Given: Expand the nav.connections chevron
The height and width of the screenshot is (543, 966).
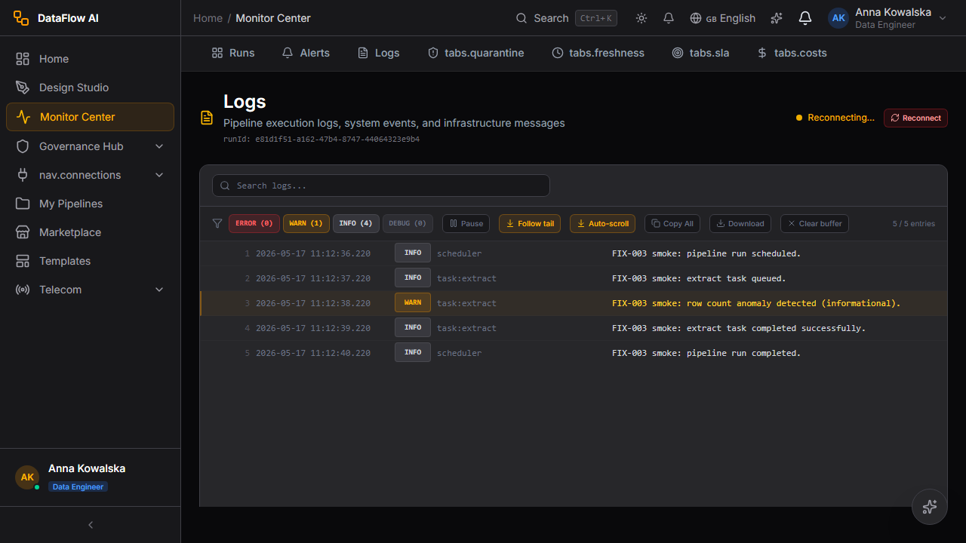Looking at the screenshot, I should pyautogui.click(x=159, y=175).
